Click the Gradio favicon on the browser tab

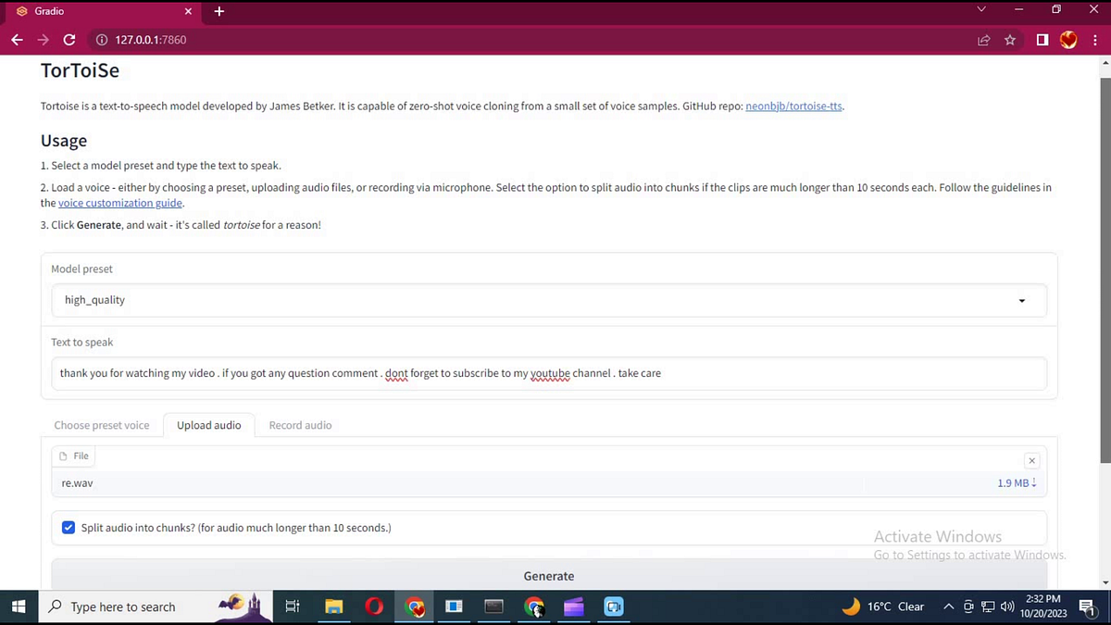click(x=20, y=11)
